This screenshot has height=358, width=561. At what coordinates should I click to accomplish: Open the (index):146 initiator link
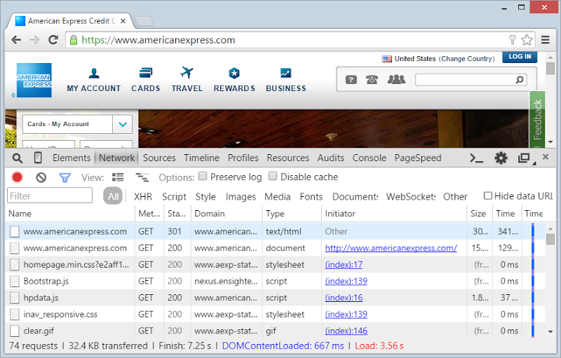[x=346, y=331]
